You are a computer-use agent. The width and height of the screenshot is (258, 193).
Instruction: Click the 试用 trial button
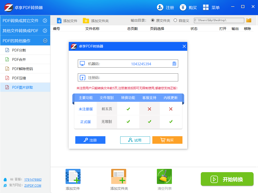coord(135,140)
